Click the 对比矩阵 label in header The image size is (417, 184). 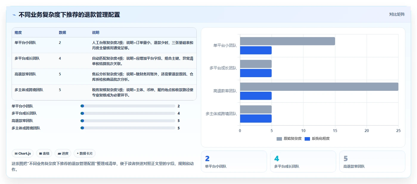click(x=397, y=14)
